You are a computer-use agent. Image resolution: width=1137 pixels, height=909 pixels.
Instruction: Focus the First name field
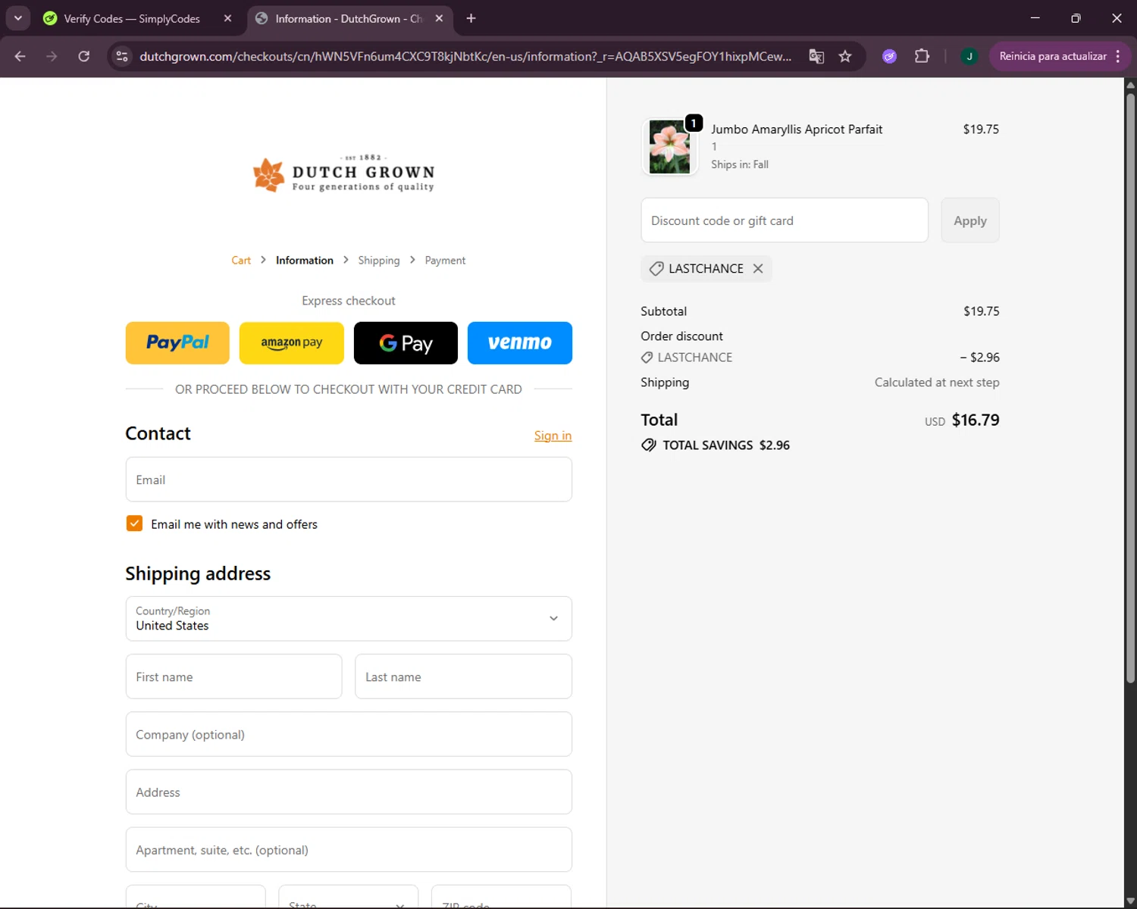[233, 676]
